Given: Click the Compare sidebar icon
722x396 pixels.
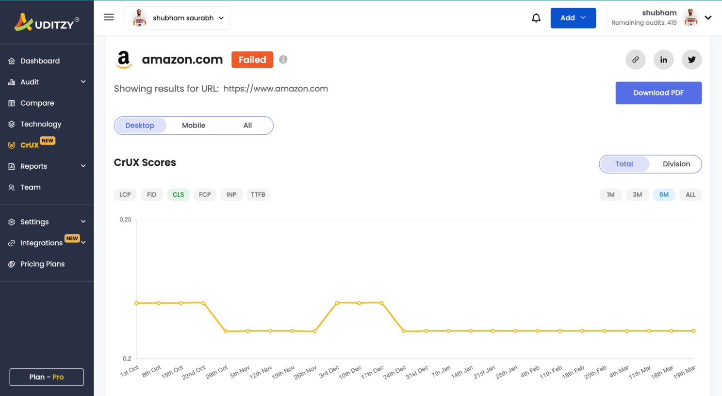Looking at the screenshot, I should pos(12,103).
